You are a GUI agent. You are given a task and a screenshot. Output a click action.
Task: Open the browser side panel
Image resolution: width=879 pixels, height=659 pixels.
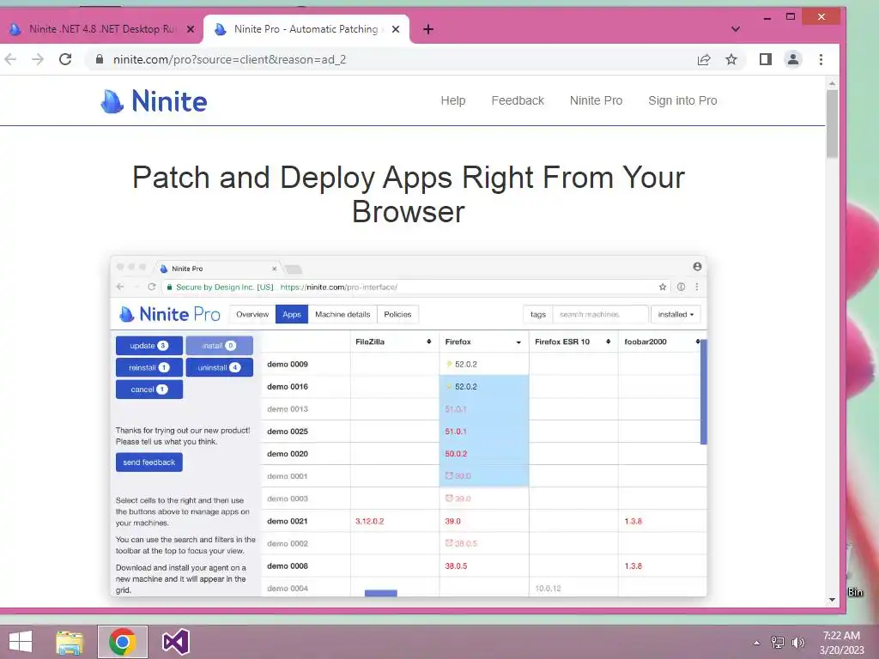(765, 59)
